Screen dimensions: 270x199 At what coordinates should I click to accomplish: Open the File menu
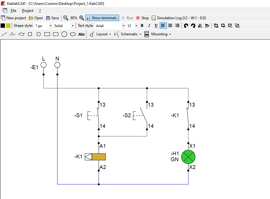point(13,11)
